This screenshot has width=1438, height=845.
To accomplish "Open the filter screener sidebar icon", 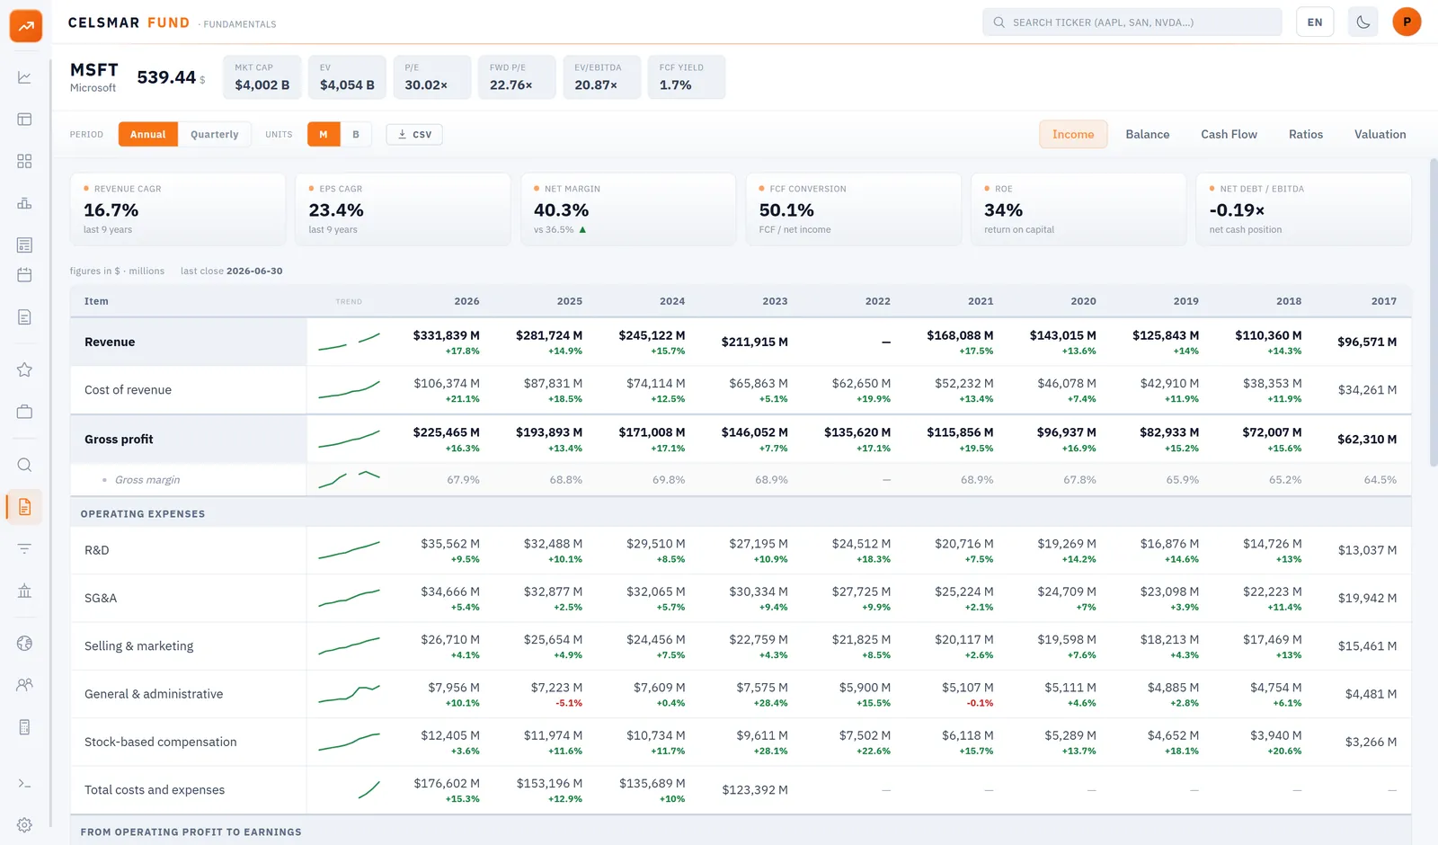I will click(24, 548).
